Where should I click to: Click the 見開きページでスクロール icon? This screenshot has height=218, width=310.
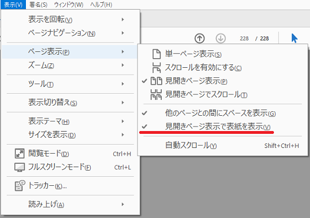click(156, 94)
